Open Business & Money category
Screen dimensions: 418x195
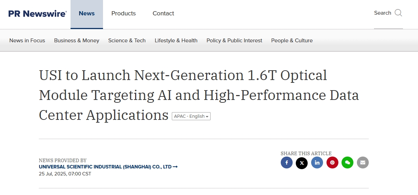pos(76,41)
